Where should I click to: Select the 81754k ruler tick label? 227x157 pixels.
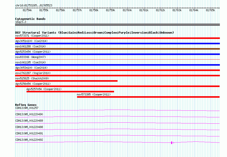click(x=27, y=10)
